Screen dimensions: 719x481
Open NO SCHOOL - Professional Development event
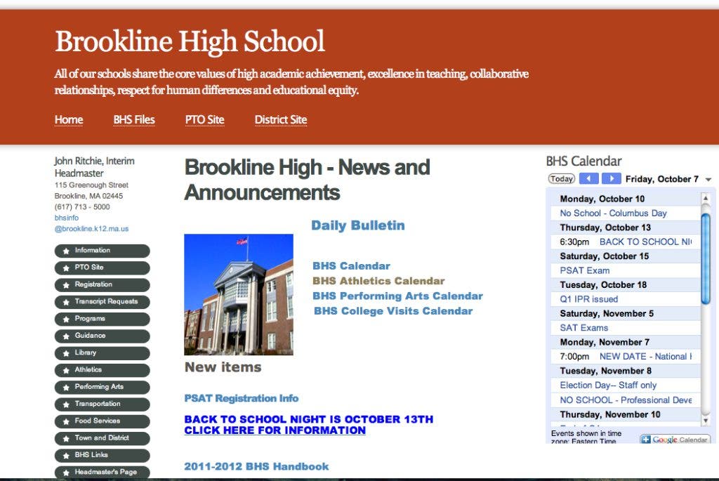click(x=626, y=400)
